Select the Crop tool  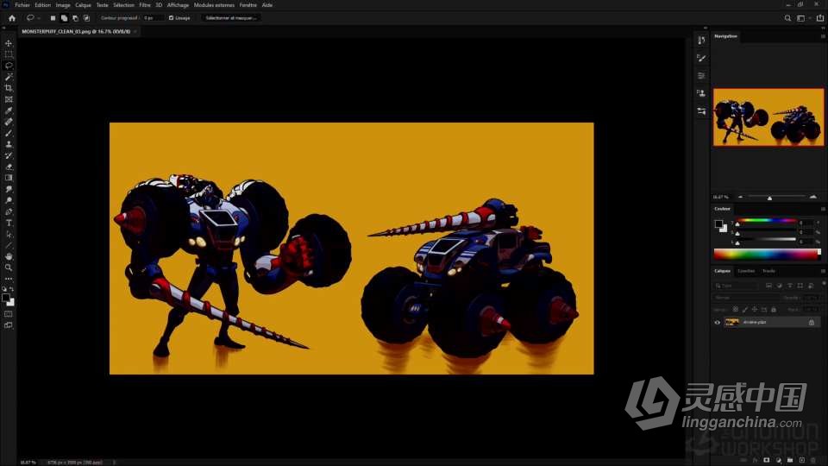(9, 88)
